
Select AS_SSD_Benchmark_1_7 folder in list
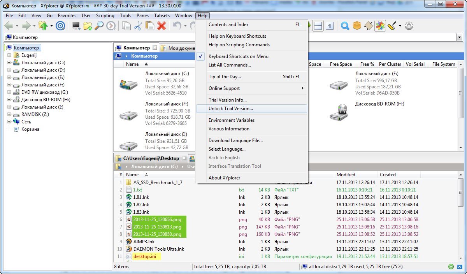click(158, 182)
